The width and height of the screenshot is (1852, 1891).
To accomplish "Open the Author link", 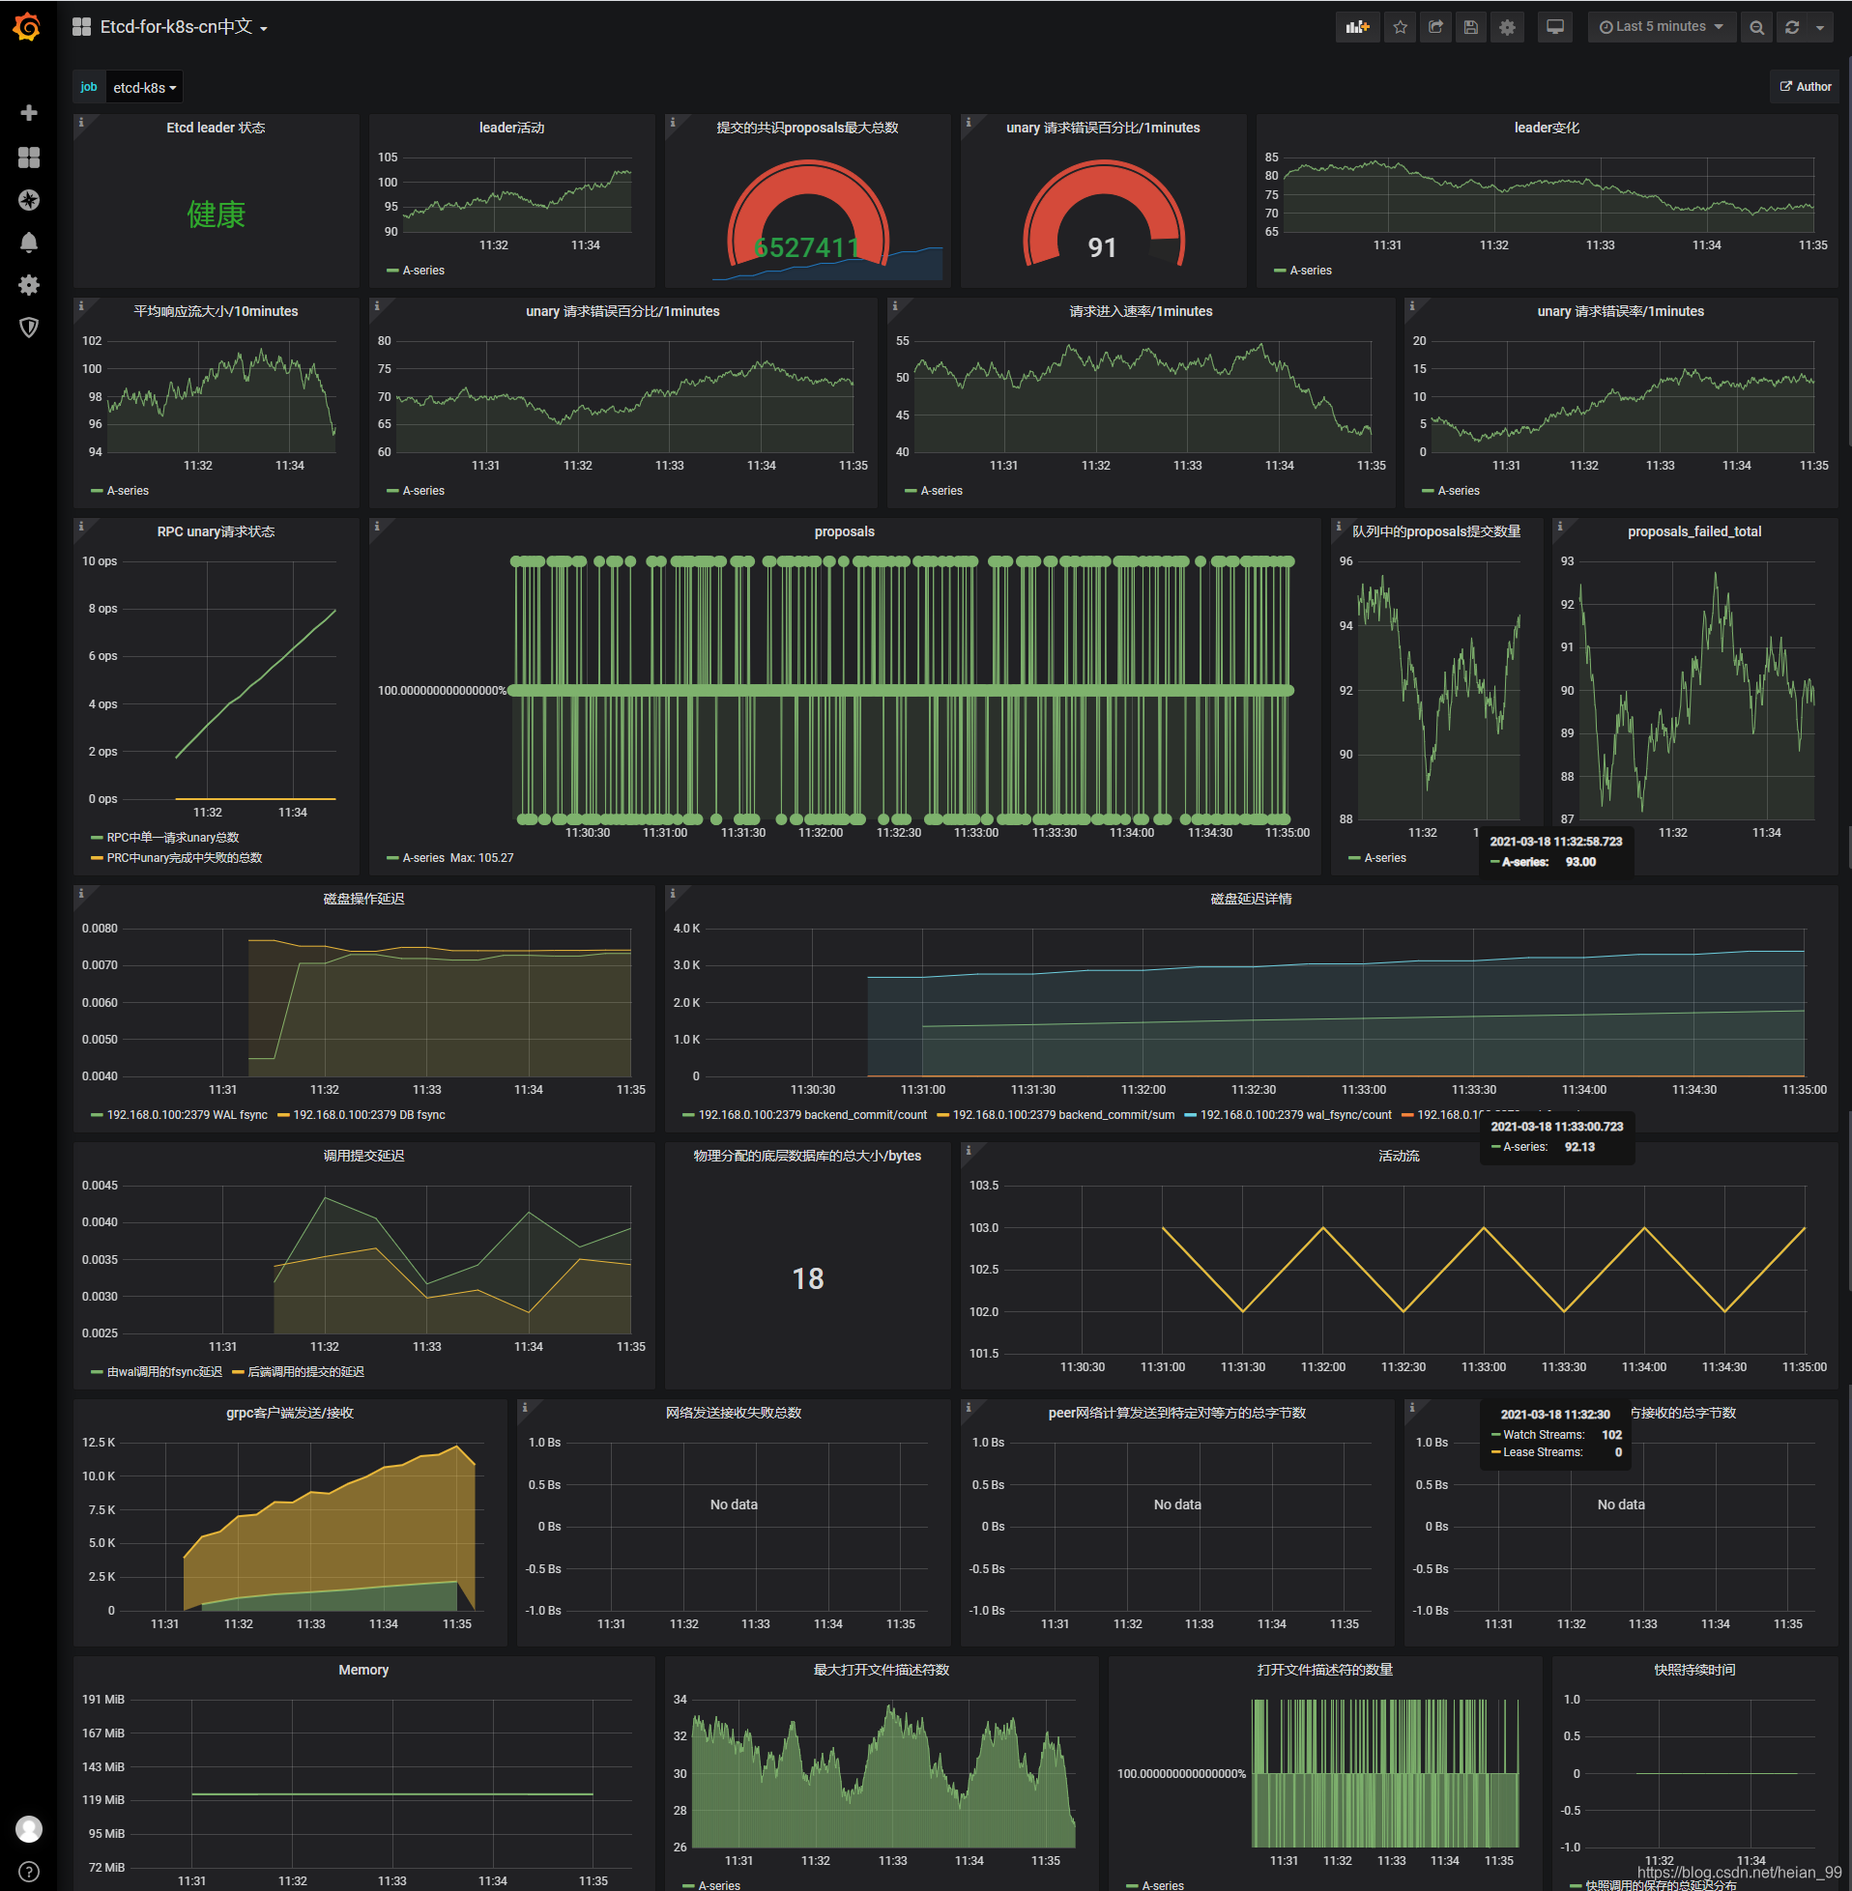I will 1806,87.
